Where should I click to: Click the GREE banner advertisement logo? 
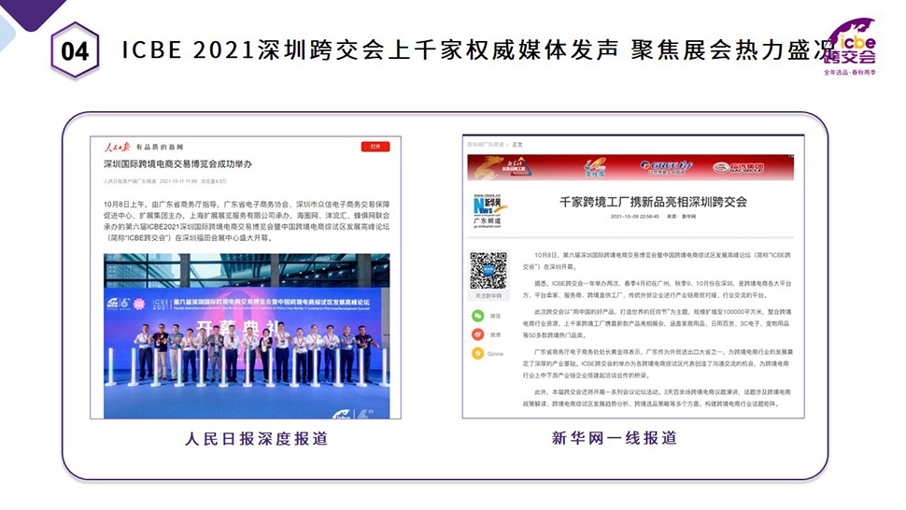(x=666, y=167)
